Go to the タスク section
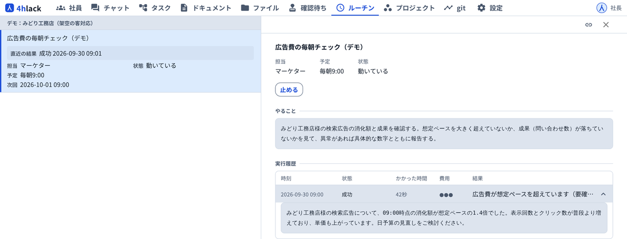 point(154,8)
